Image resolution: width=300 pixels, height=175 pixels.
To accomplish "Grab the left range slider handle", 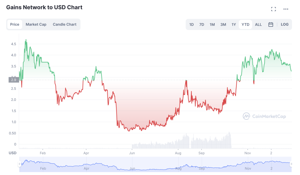I will [x=19, y=164].
